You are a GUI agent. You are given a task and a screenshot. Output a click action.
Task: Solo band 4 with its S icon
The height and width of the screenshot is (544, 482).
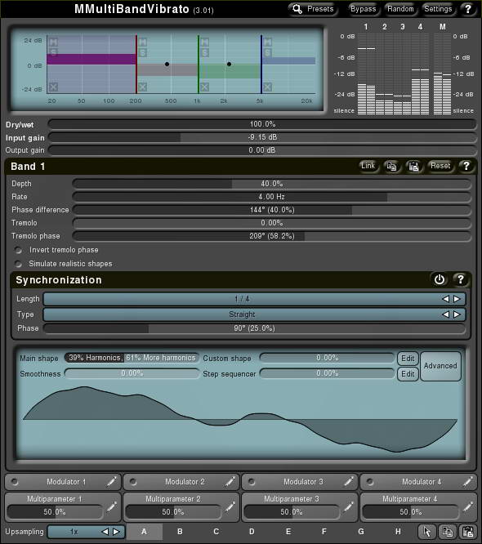(x=267, y=53)
